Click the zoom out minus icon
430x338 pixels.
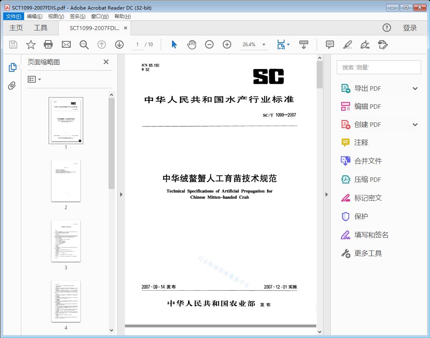click(209, 45)
